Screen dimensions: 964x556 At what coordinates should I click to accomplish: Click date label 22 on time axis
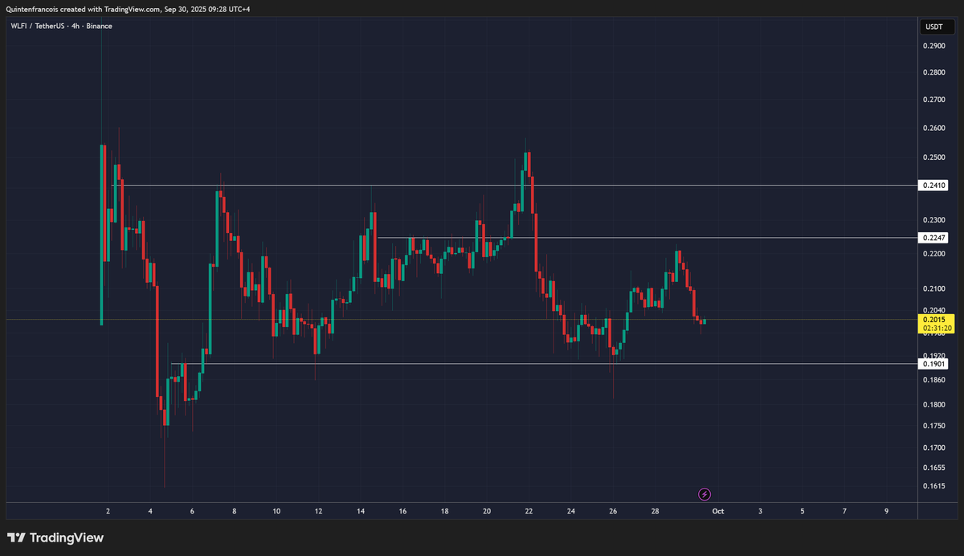pos(529,511)
